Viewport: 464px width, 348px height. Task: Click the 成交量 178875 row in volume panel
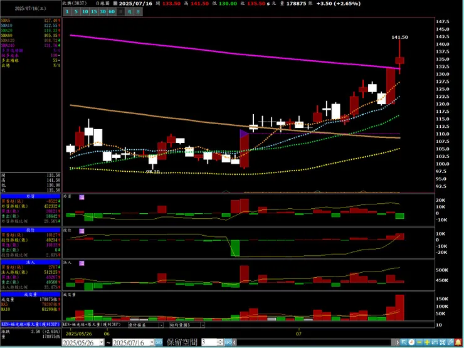31,300
